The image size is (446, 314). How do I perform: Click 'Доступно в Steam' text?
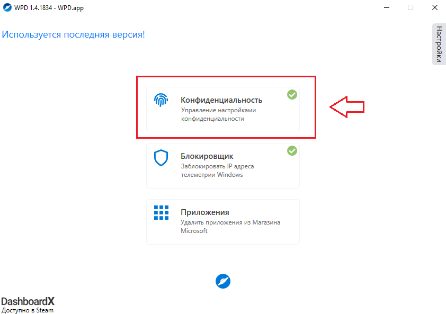coord(28,310)
